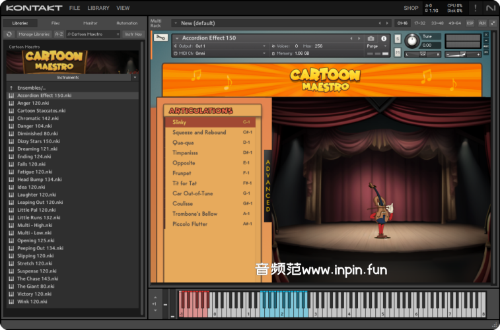Solo the Accordion Effect instrument

(397, 38)
